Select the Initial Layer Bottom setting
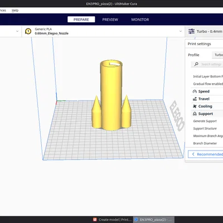The width and height of the screenshot is (223, 223). pos(208,76)
